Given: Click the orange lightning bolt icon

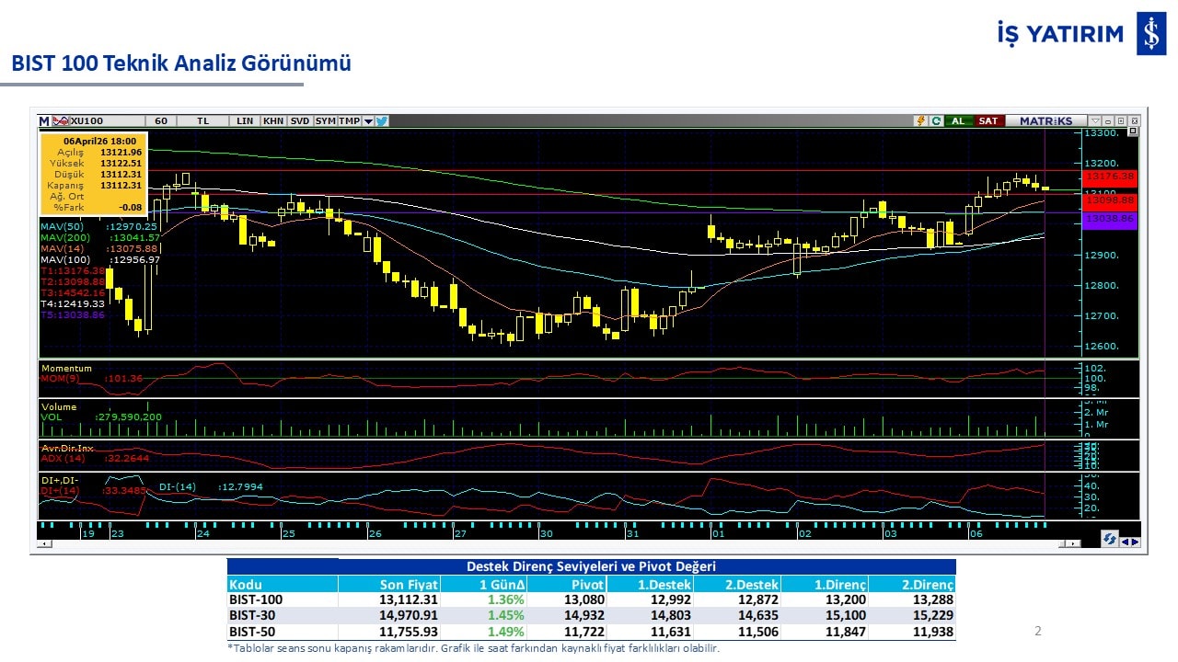Looking at the screenshot, I should coord(920,120).
